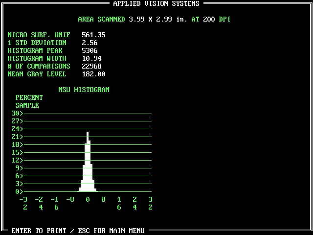Click the 30> tick on the y-axis
The height and width of the screenshot is (235, 313).
[18, 113]
